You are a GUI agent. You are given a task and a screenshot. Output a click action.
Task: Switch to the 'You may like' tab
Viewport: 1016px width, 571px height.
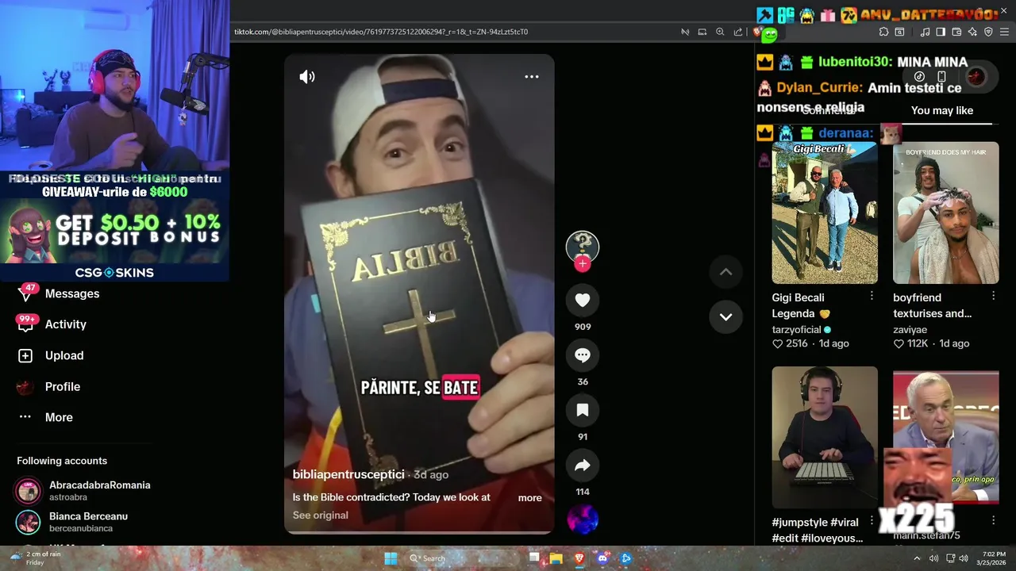[x=942, y=110]
